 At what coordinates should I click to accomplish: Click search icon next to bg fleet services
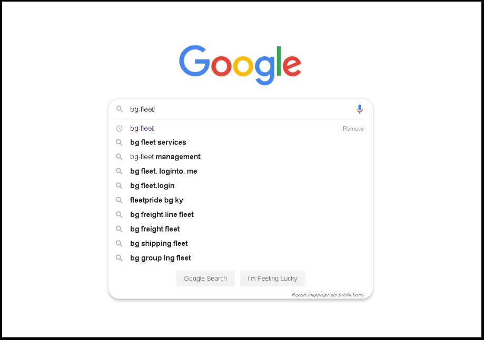(119, 142)
